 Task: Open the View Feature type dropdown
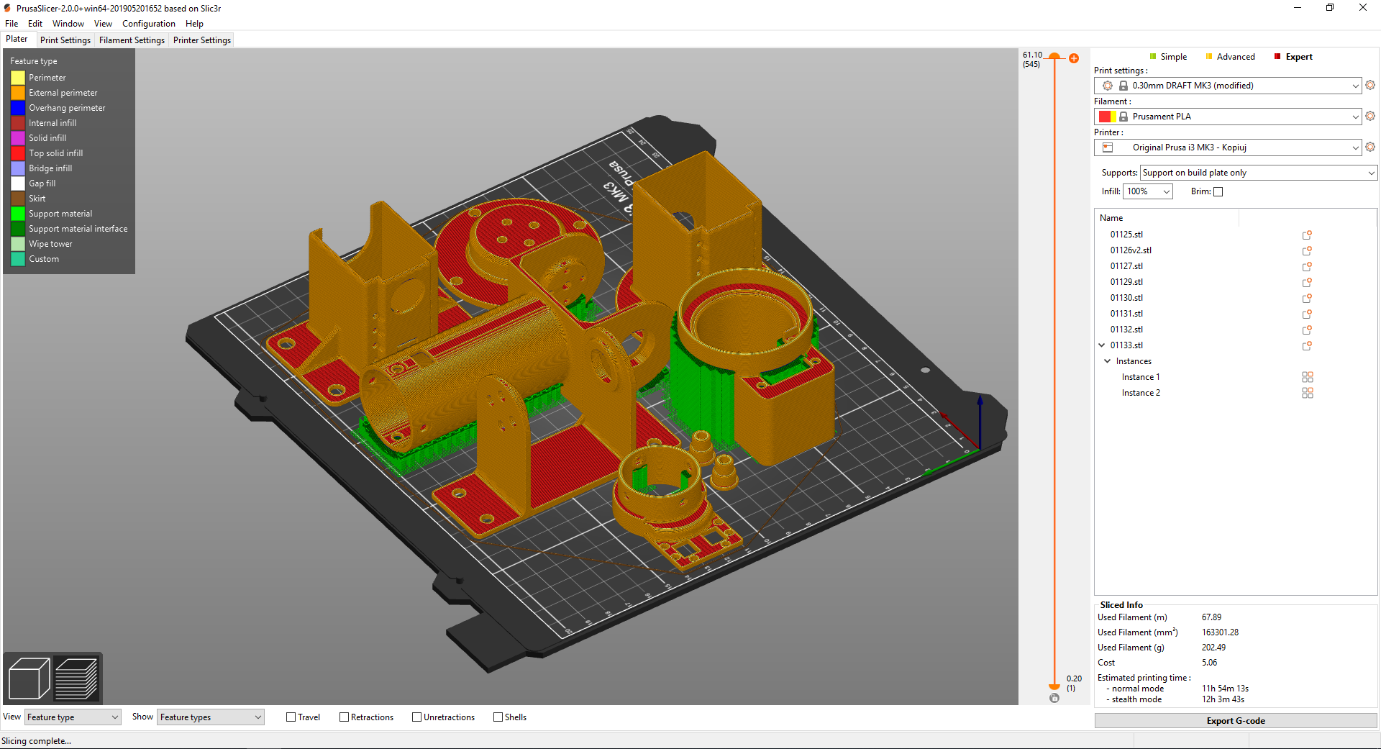73,717
